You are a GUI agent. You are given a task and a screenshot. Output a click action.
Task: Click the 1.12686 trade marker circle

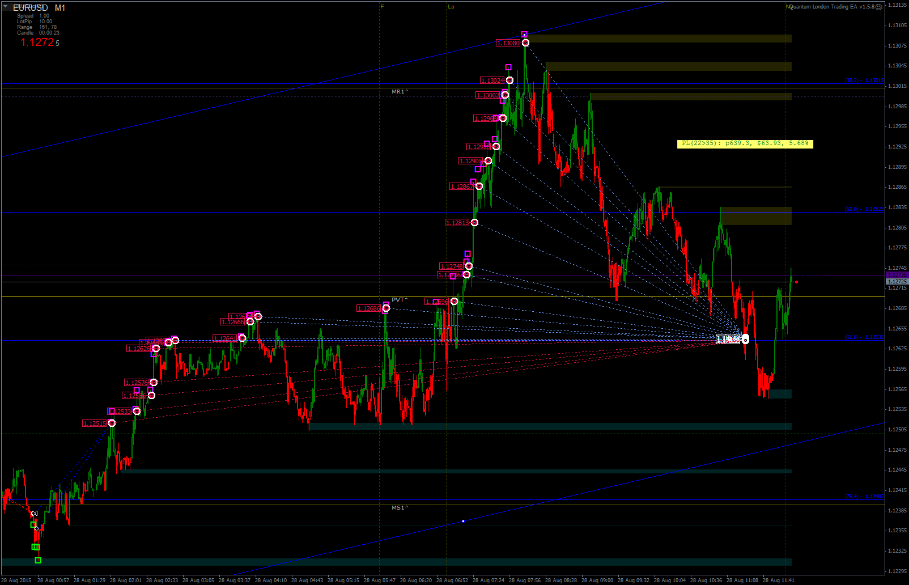click(386, 308)
